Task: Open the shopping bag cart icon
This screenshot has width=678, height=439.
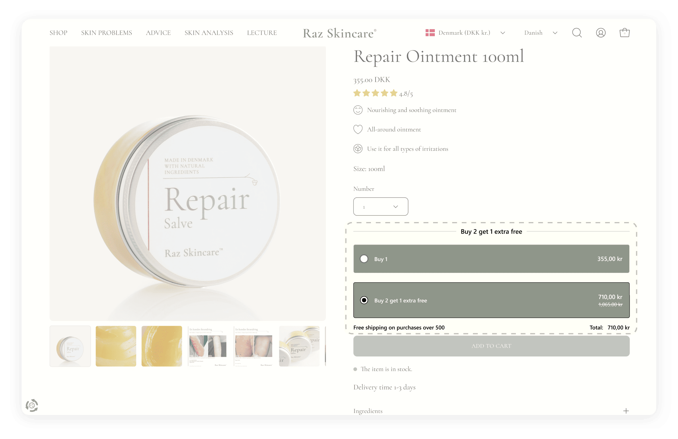Action: [x=624, y=33]
